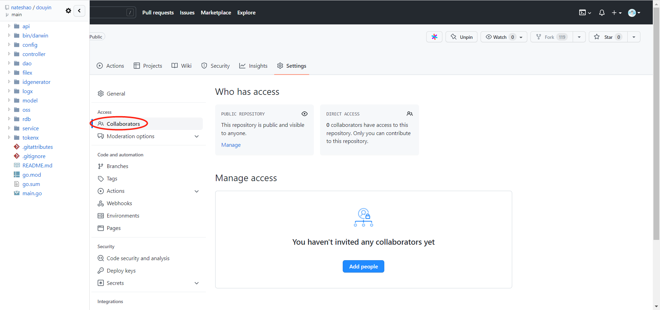Click the colorful asterisk extension icon

pos(434,37)
